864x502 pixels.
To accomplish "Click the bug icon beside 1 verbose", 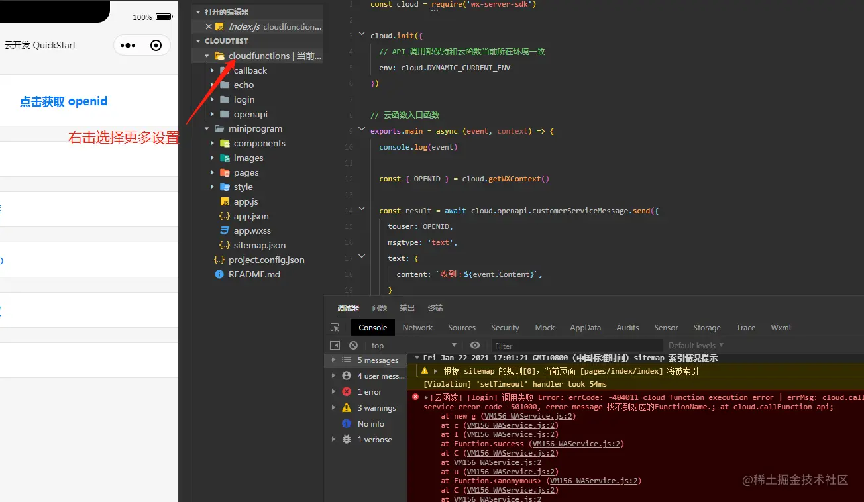I will tap(346, 439).
